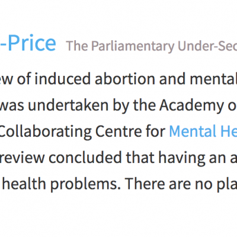
Task: Follow the blue Mental Health link
Action: click(x=203, y=132)
